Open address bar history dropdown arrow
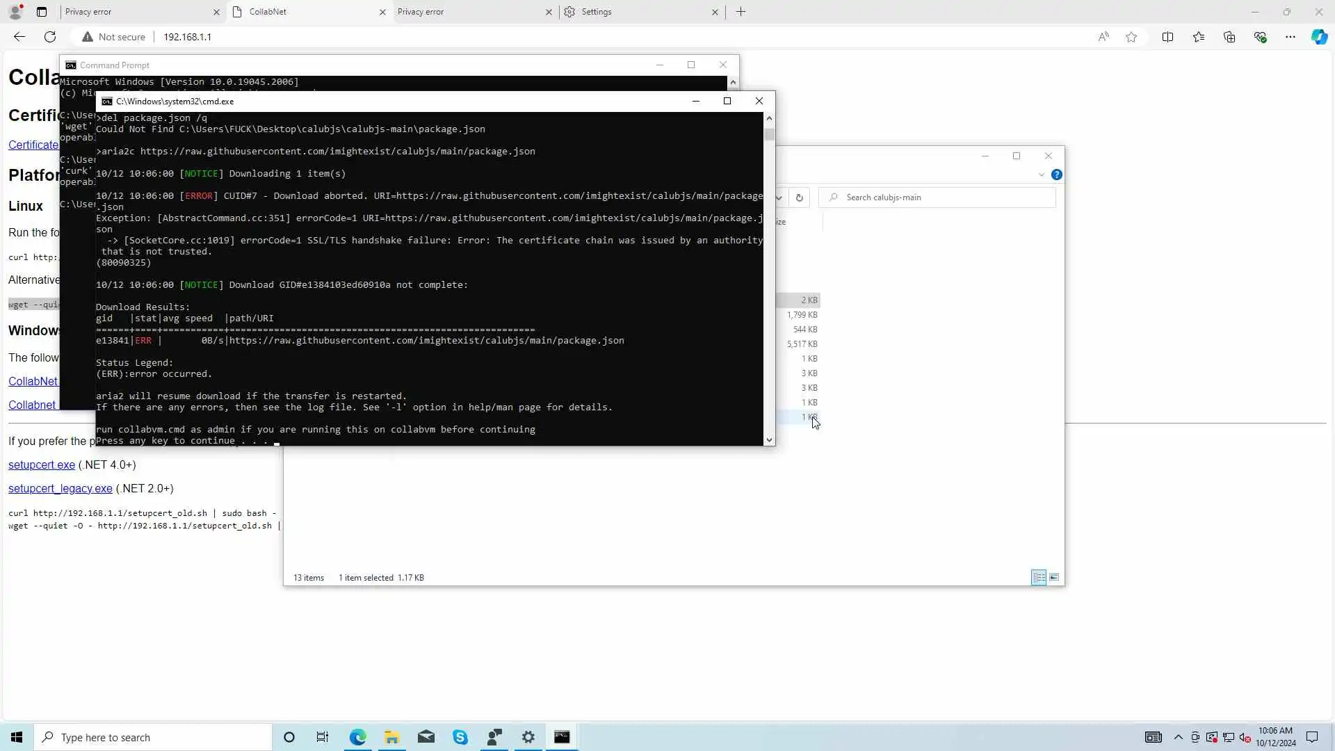 point(779,197)
